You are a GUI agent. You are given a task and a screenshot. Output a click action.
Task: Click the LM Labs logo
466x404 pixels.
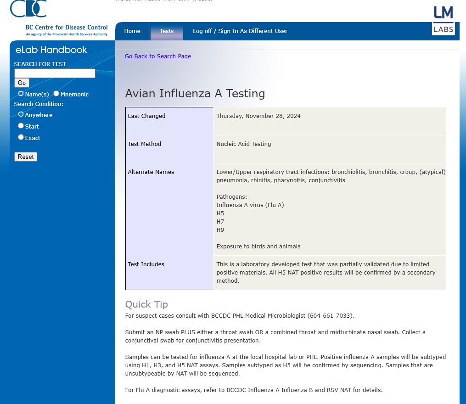tap(443, 20)
